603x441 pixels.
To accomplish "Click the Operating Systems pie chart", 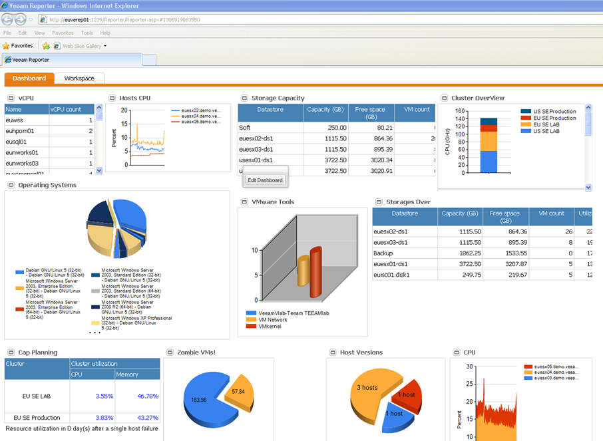I will point(116,228).
